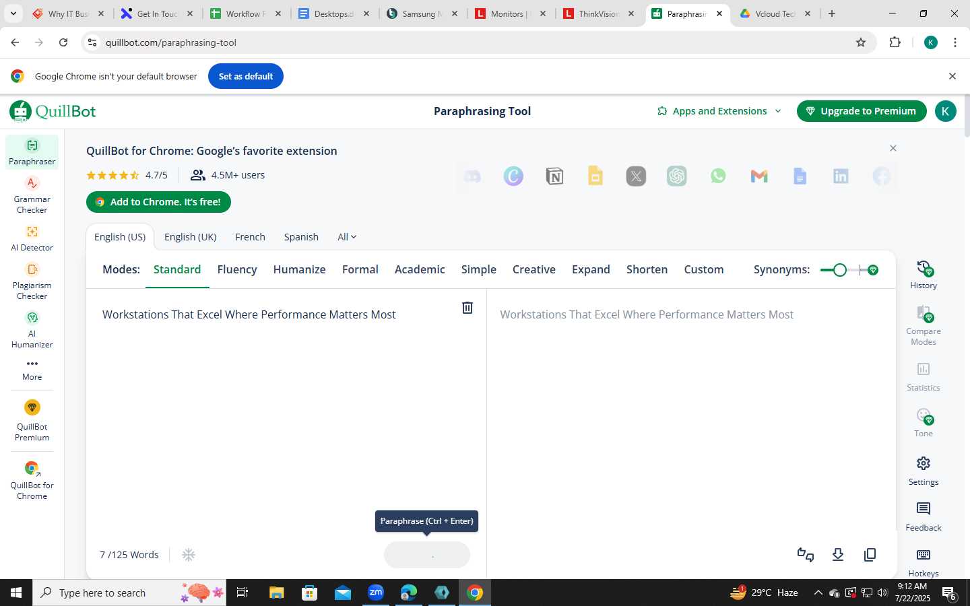
Task: Open Chrome extensions puzzle icon
Action: (895, 42)
